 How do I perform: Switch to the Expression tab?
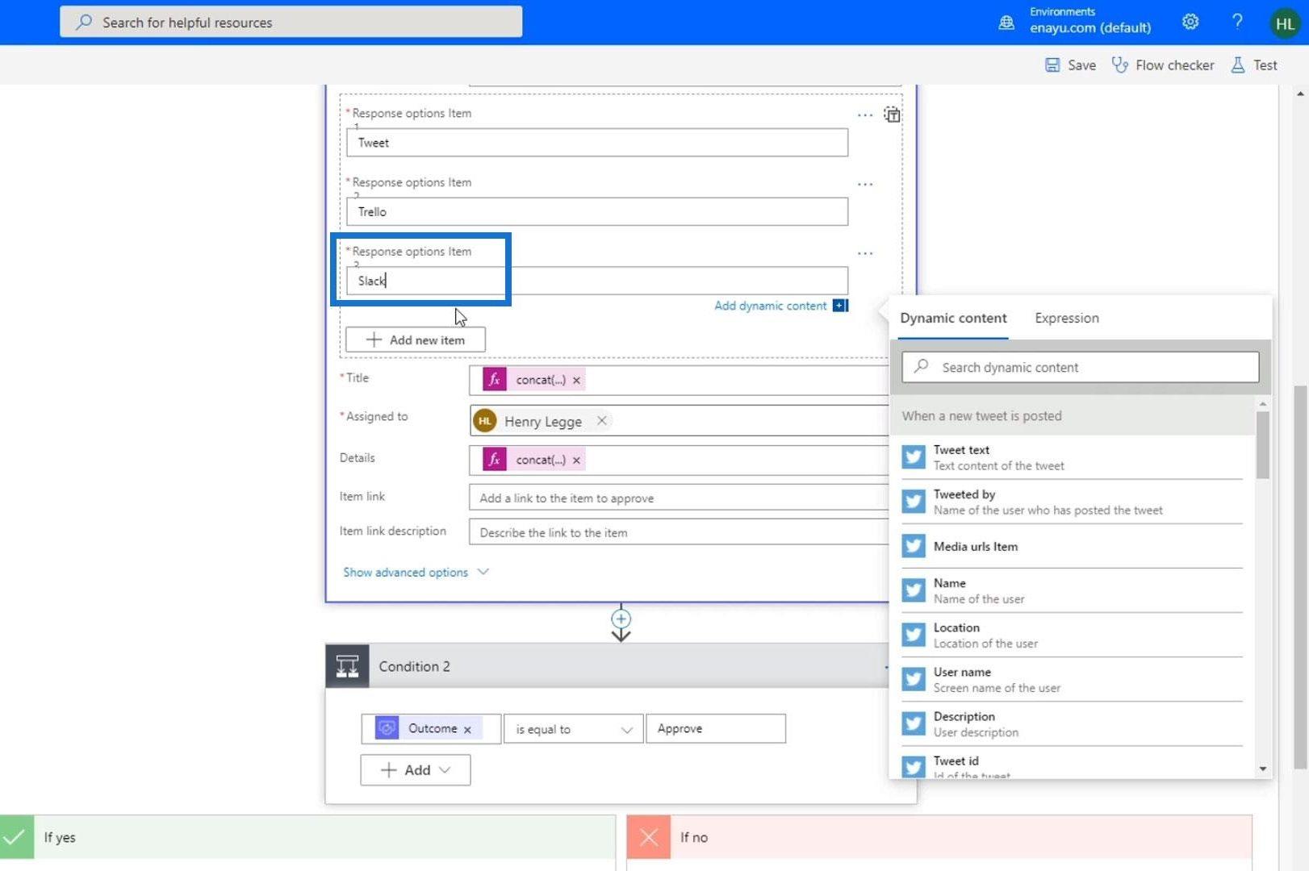1066,318
